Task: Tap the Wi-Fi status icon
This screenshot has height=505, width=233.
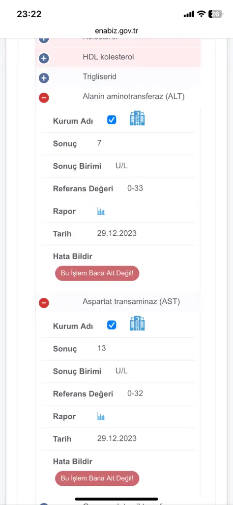Action: tap(201, 14)
